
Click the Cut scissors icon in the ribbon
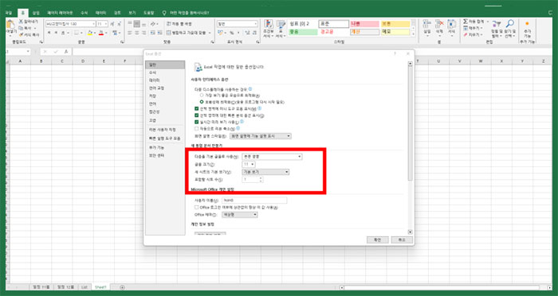tap(21, 21)
